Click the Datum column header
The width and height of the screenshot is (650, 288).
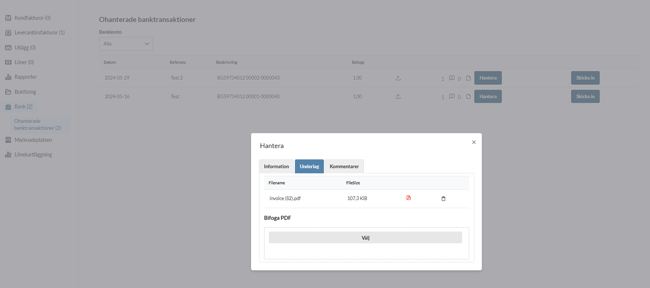[110, 62]
